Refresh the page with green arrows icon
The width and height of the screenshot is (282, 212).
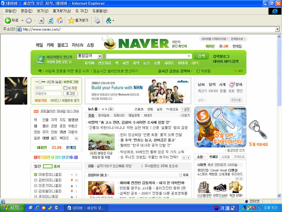pyautogui.click(x=51, y=20)
